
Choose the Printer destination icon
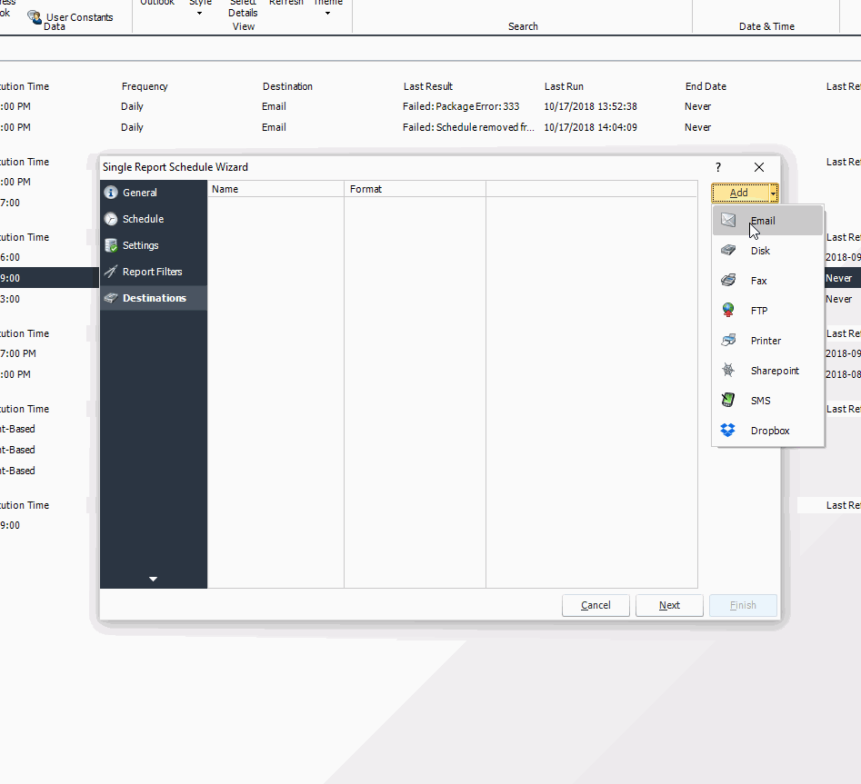click(728, 341)
